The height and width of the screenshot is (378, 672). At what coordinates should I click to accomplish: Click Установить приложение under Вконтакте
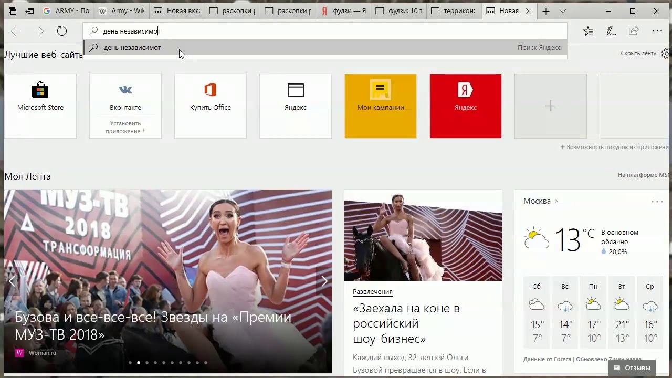coord(125,128)
